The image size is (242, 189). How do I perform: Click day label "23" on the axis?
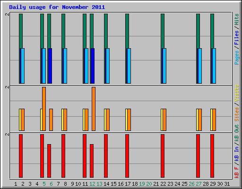point(170,184)
